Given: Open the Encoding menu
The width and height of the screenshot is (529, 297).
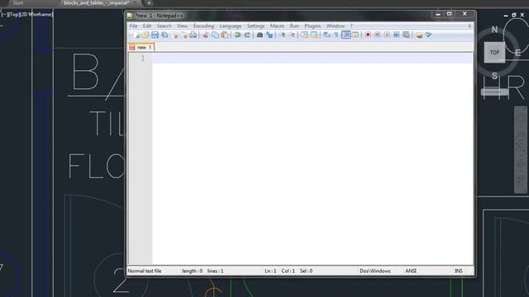Looking at the screenshot, I should tap(203, 26).
